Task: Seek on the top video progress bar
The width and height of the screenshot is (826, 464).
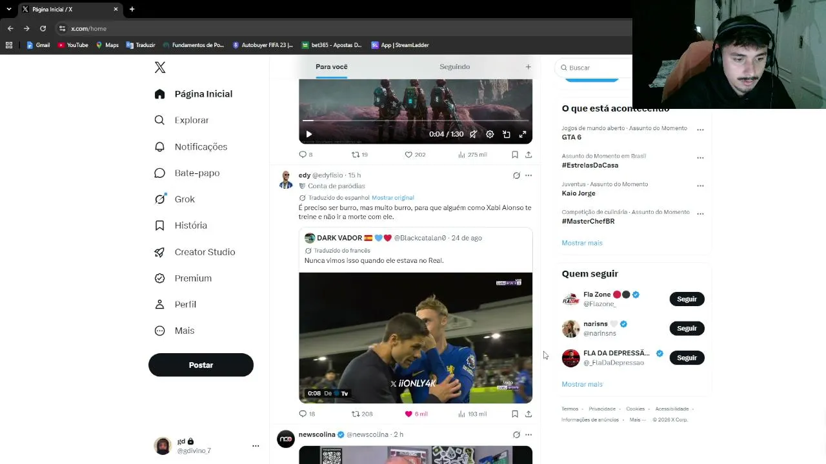Action: [416, 121]
